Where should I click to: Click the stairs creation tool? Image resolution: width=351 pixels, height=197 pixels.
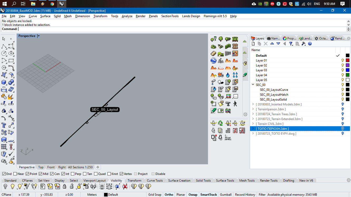(x=213, y=53)
